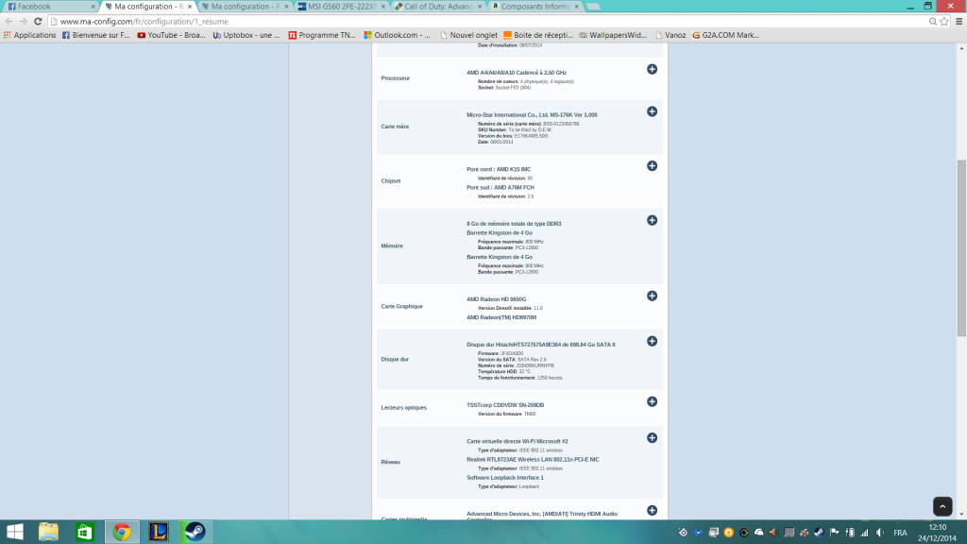Open the Composants Informatique tab
This screenshot has height=544, width=967.
534,7
